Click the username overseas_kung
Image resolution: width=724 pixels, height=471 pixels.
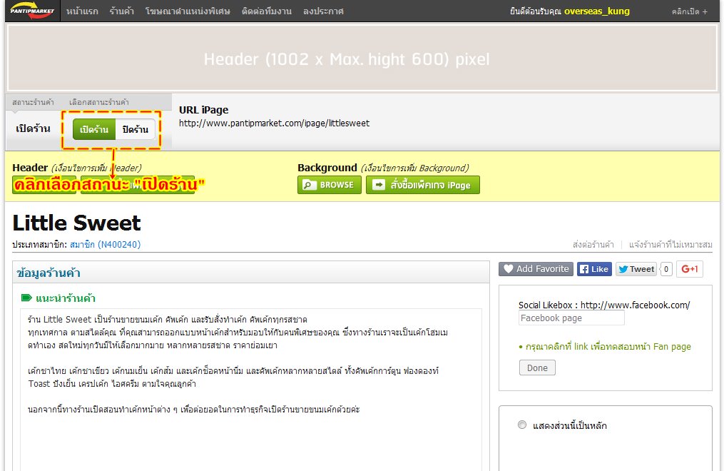click(596, 11)
